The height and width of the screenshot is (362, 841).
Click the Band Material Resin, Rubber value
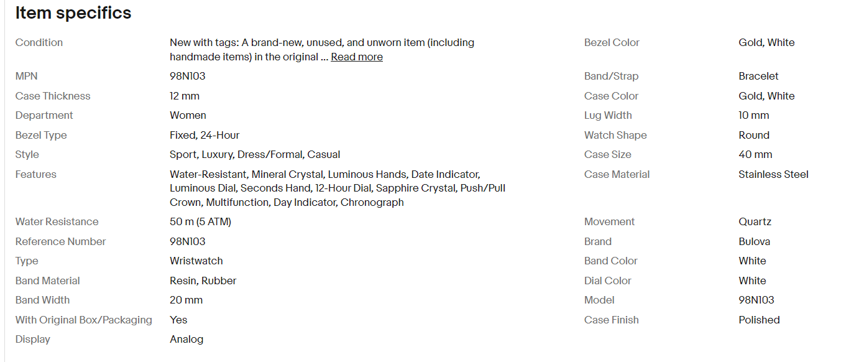pos(203,281)
